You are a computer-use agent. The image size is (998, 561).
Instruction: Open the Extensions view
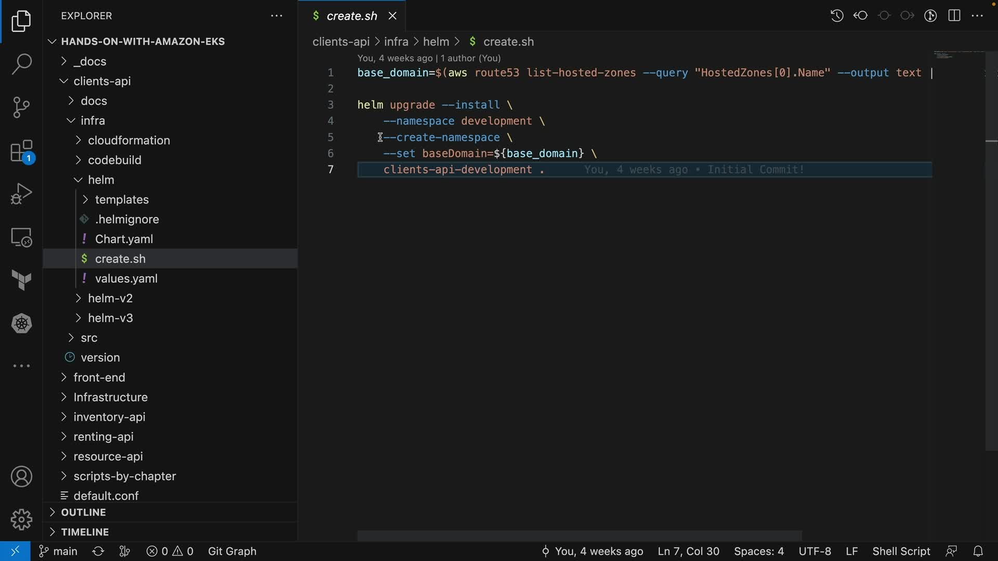point(21,152)
